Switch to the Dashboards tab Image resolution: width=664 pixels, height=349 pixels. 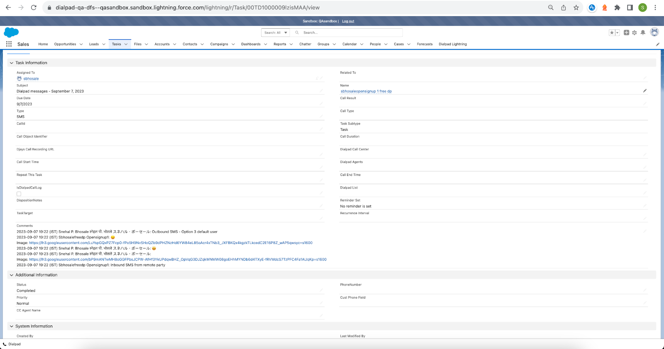(251, 44)
